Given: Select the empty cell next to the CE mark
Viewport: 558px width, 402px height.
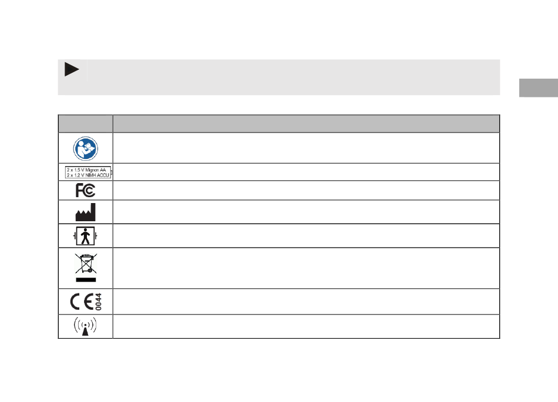Looking at the screenshot, I should point(305,302).
